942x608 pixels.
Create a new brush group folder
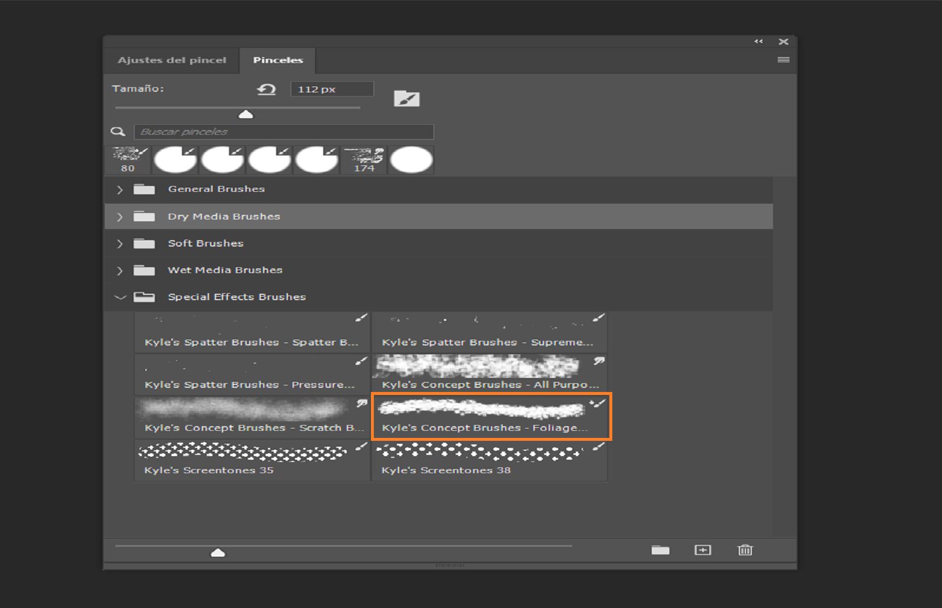661,550
